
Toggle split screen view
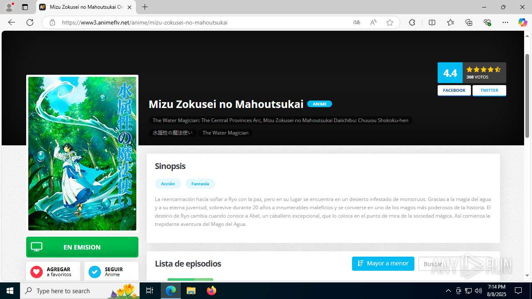[432, 22]
